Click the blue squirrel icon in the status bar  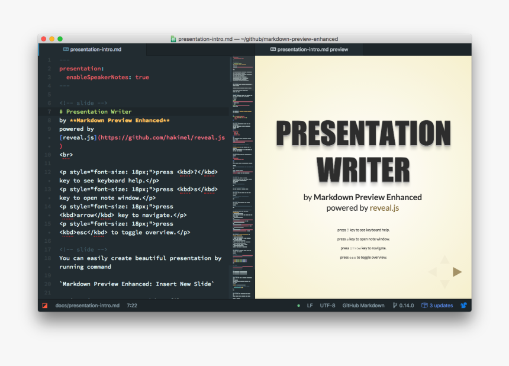pyautogui.click(x=463, y=305)
